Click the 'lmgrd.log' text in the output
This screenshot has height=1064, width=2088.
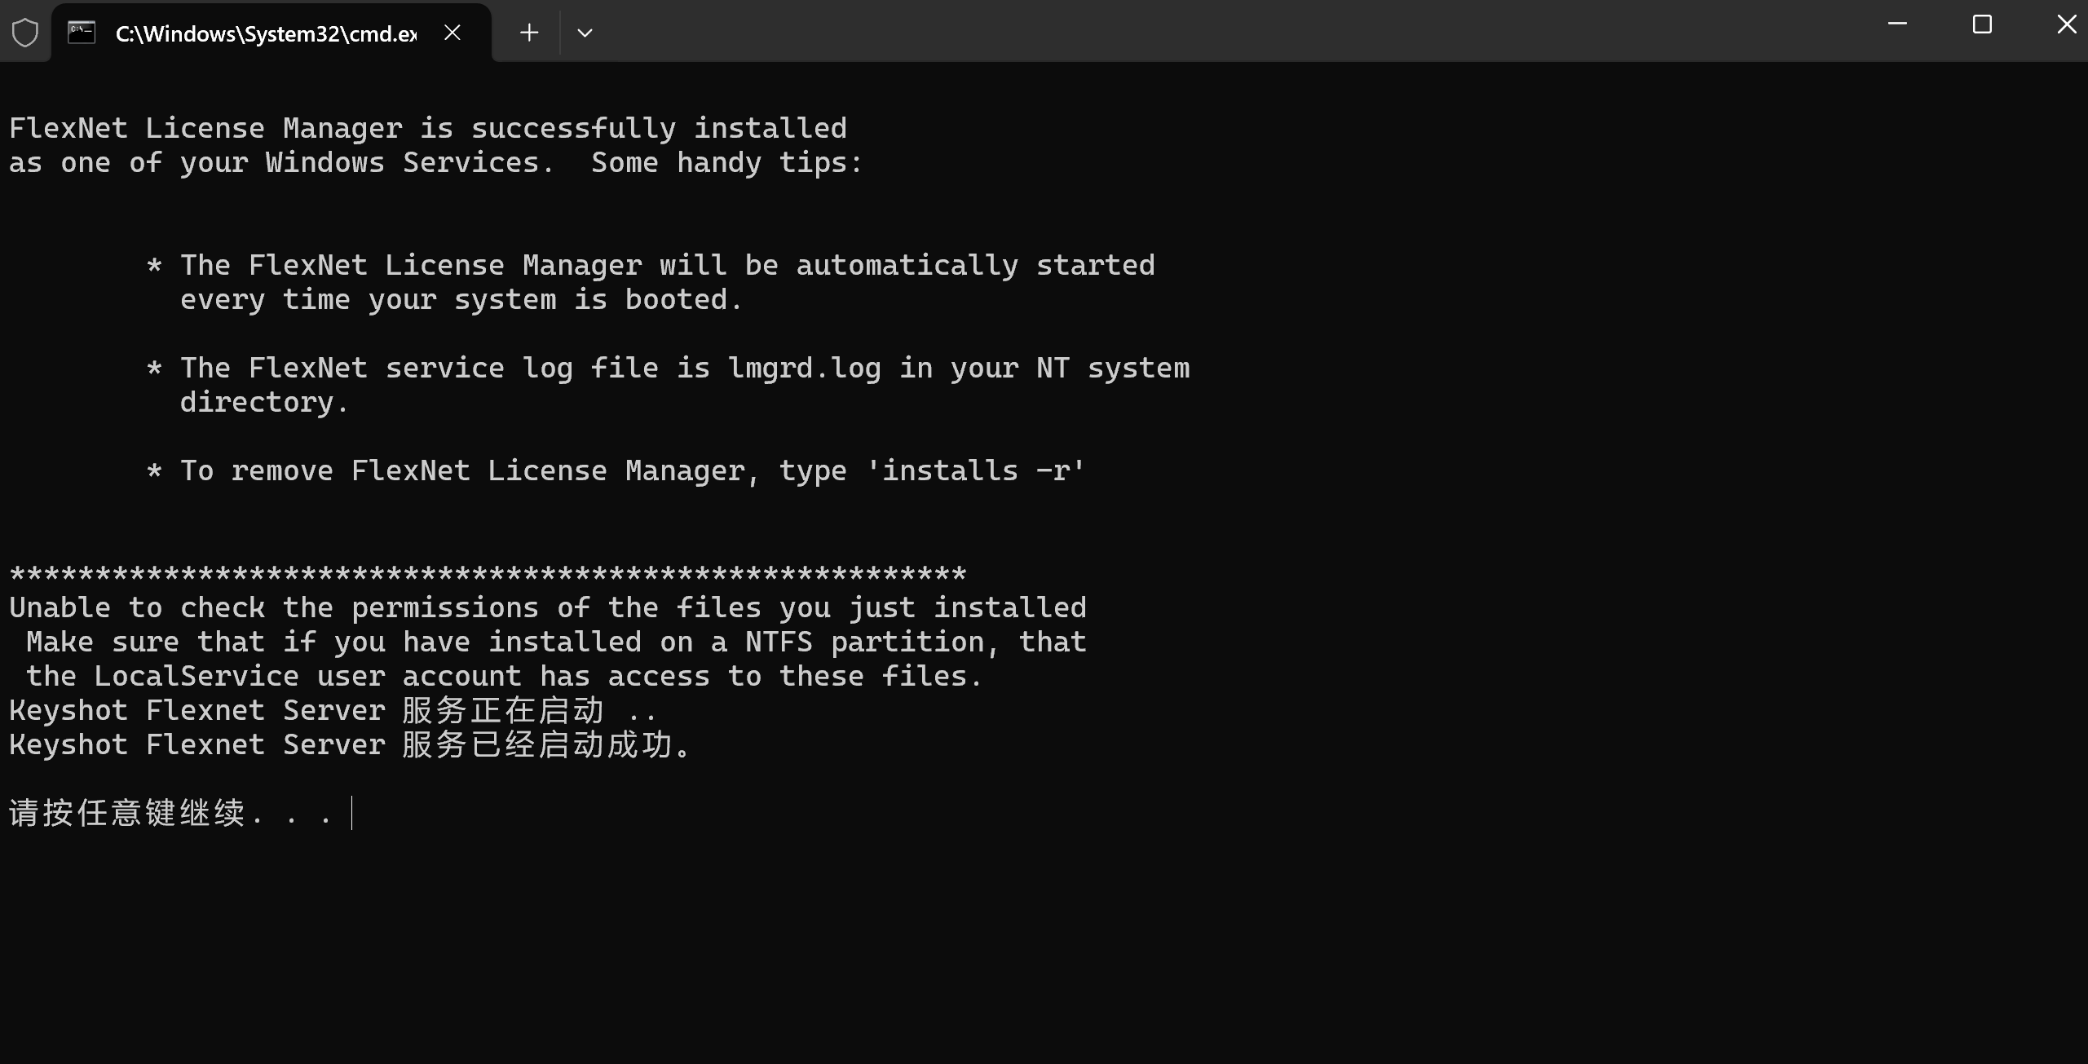pyautogui.click(x=804, y=369)
